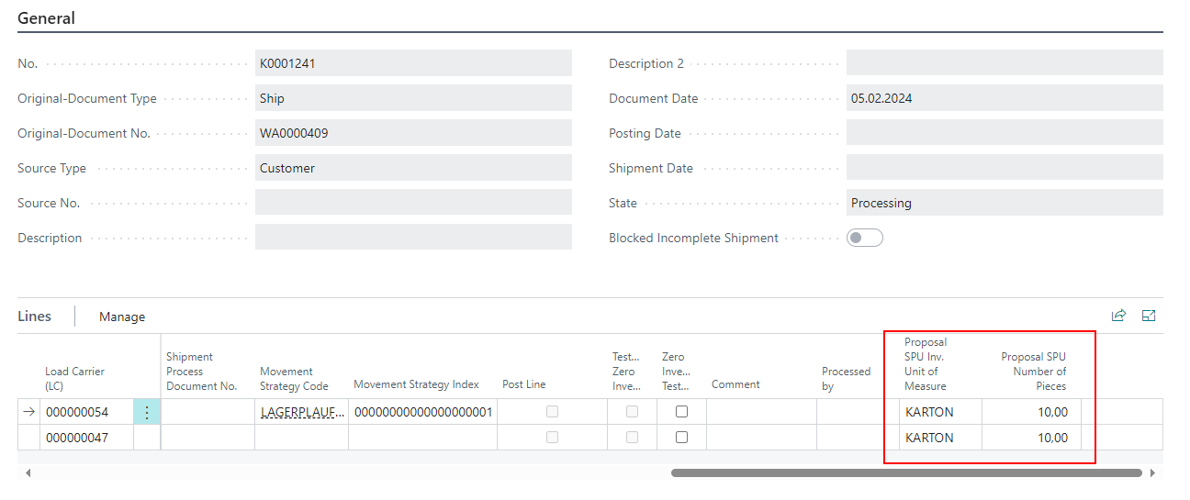The image size is (1190, 500).
Task: Click the row selector arrow for first line
Action: [28, 413]
